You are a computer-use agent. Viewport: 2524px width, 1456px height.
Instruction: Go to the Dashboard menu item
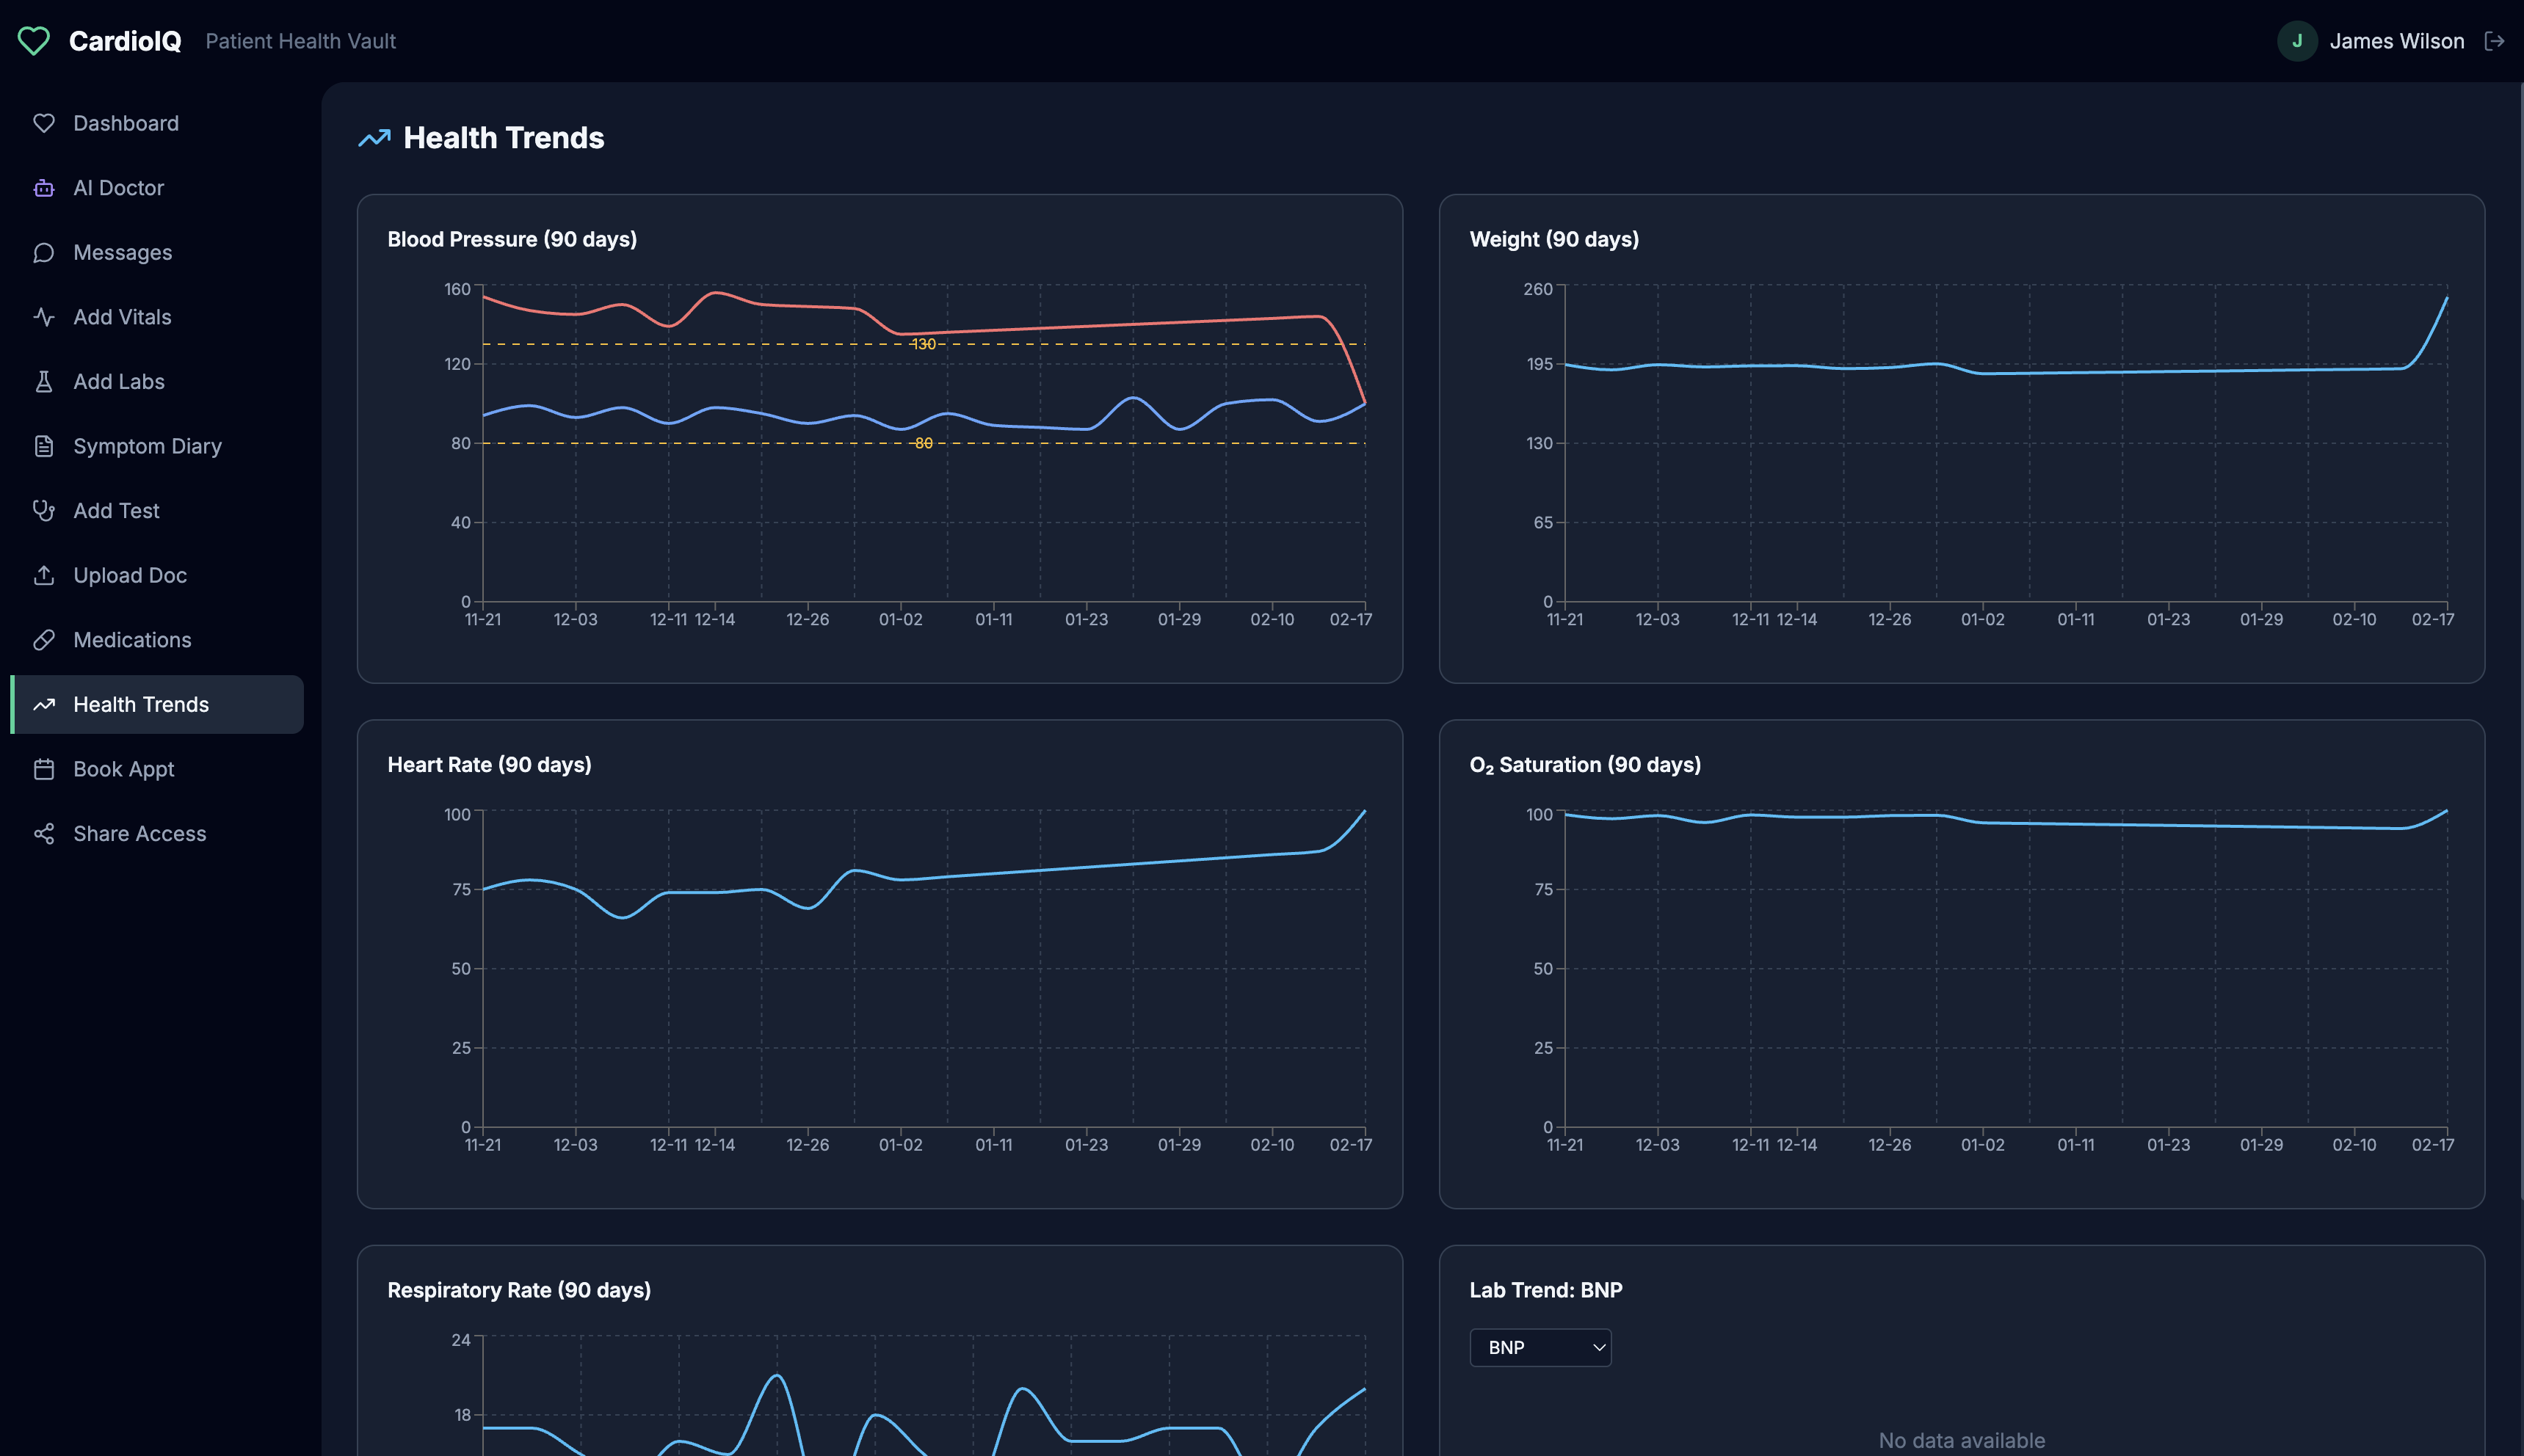click(x=126, y=124)
